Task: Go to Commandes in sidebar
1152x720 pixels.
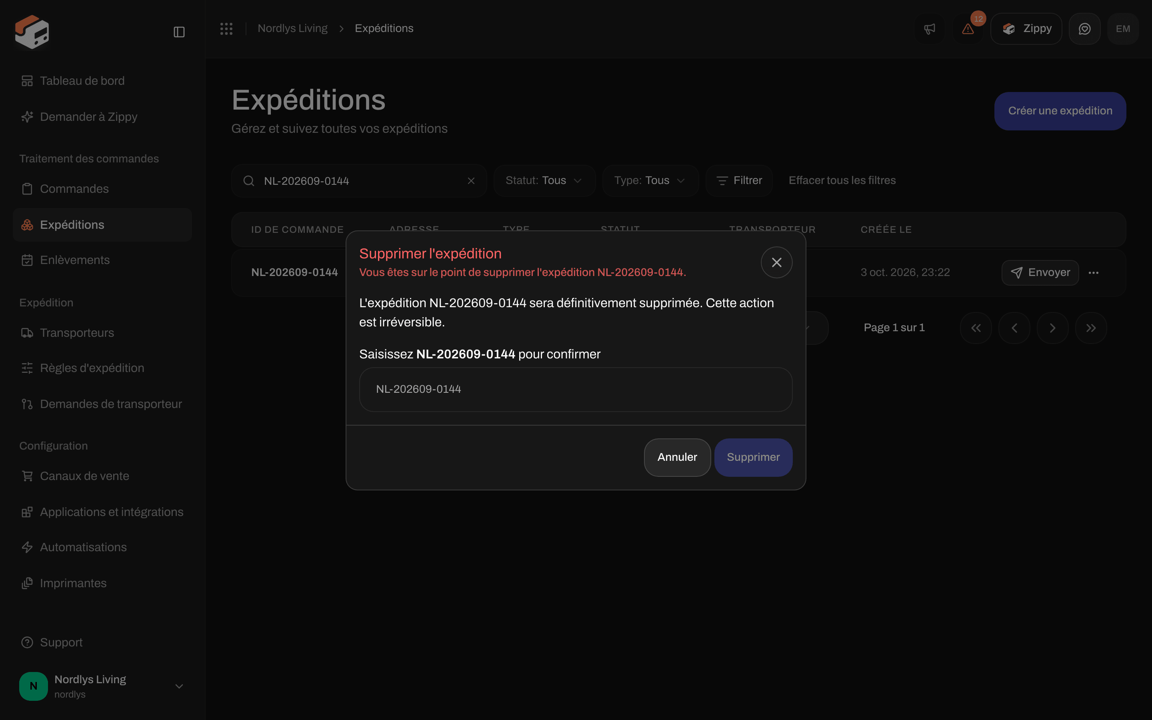Action: 102,189
